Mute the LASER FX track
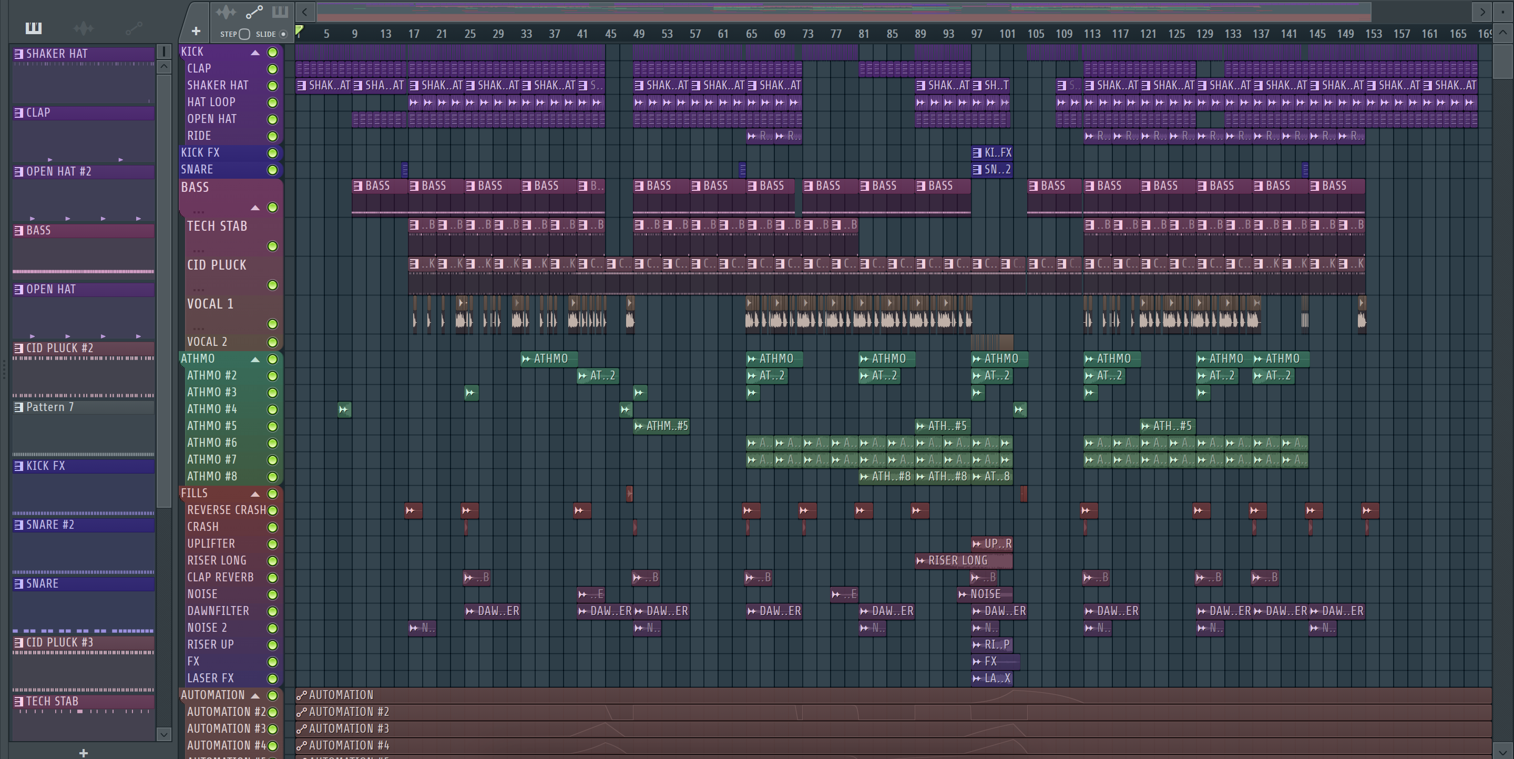1514x759 pixels. (x=272, y=679)
